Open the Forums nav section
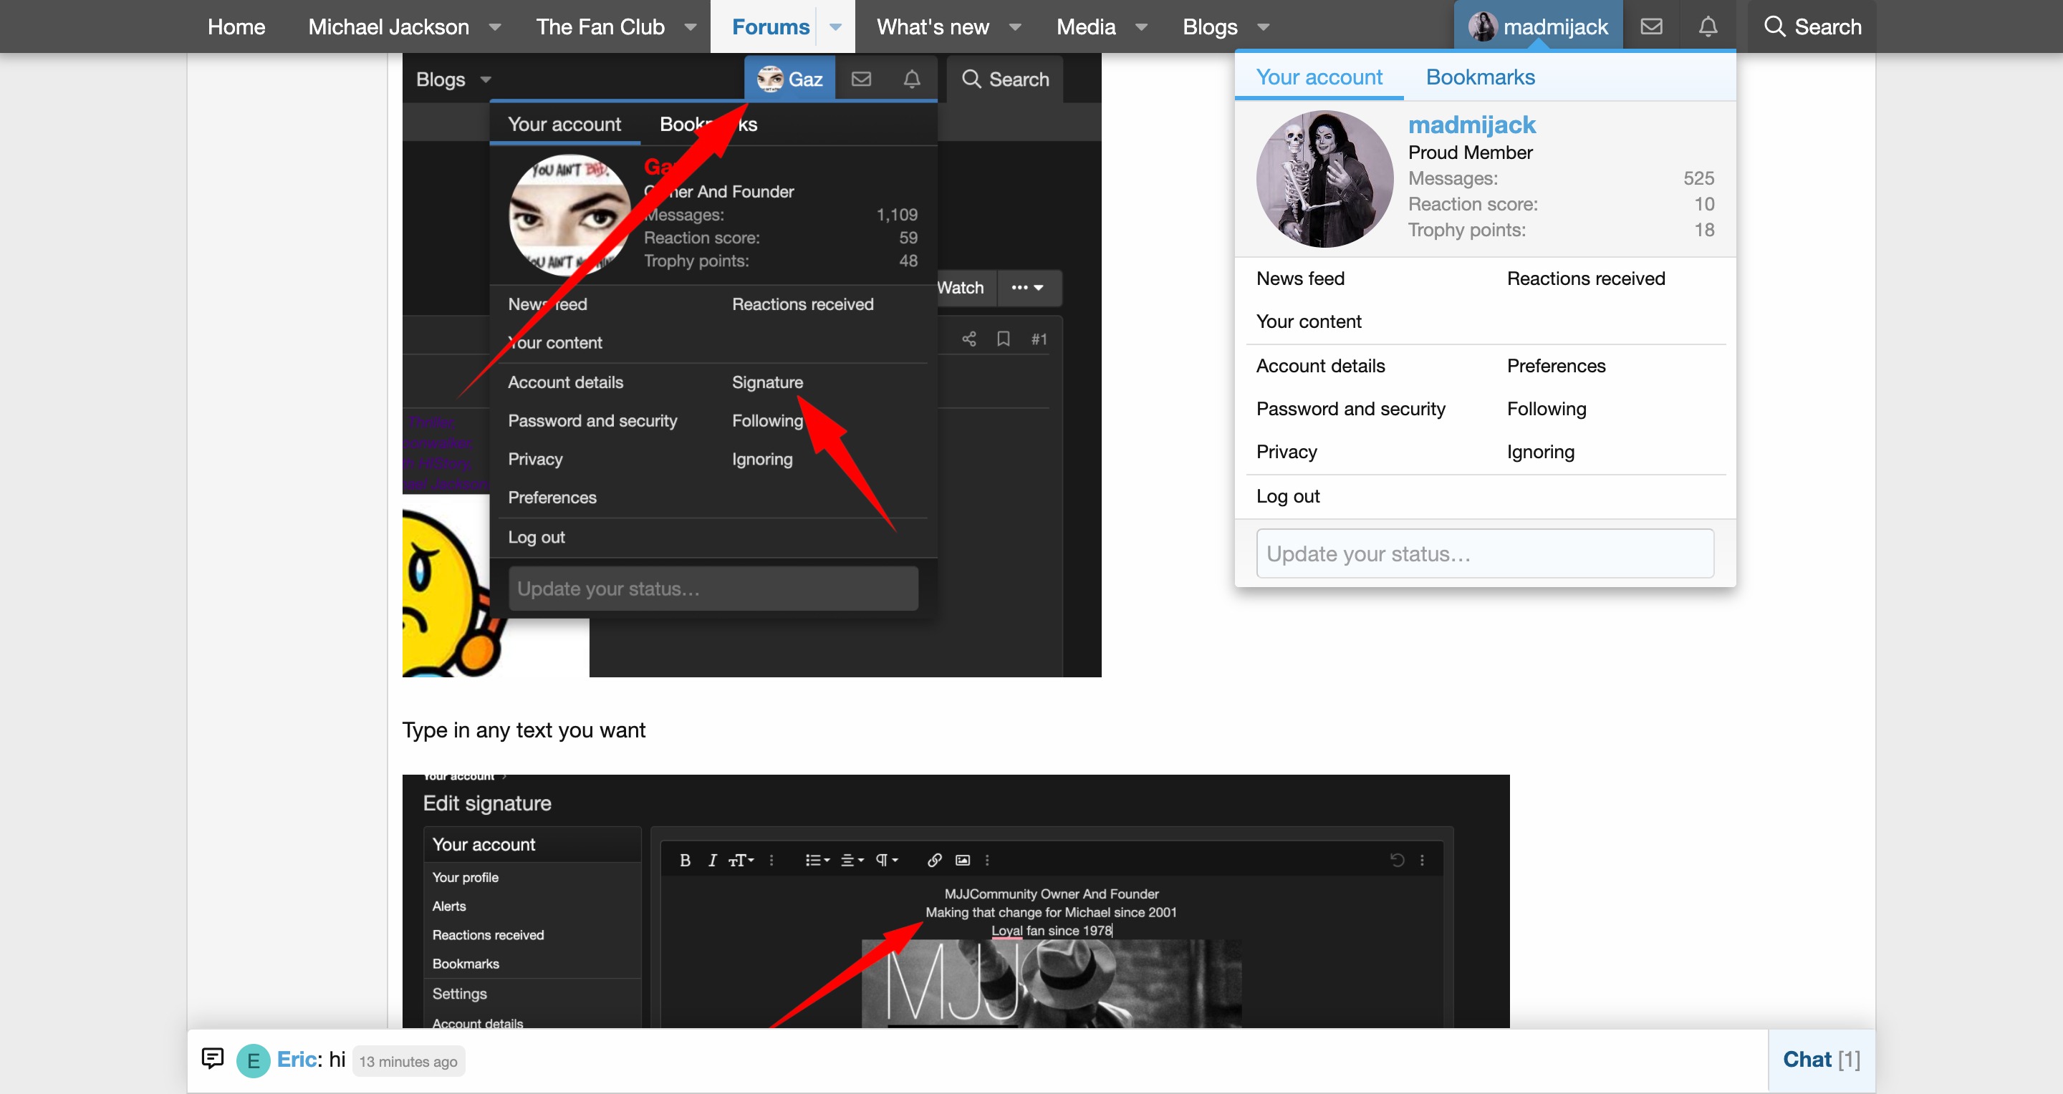The height and width of the screenshot is (1094, 2063). (x=771, y=26)
